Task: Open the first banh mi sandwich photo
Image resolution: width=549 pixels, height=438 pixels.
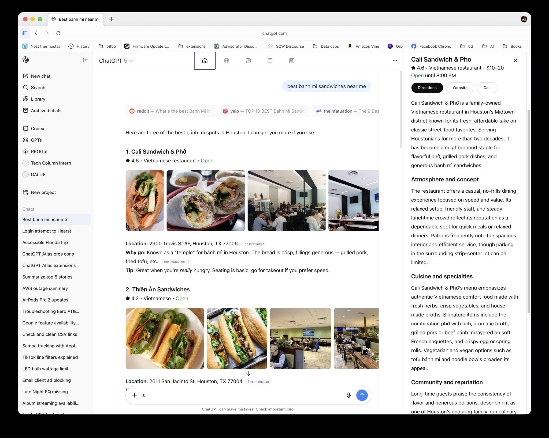Action: pyautogui.click(x=145, y=200)
